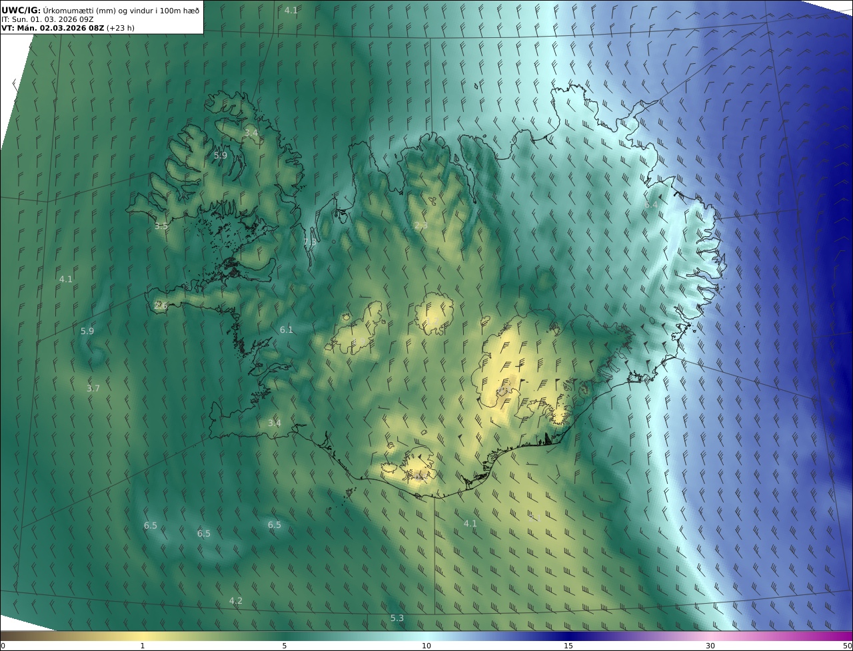This screenshot has width=853, height=651.
Task: Click the "15" tick on the color scale
Action: click(568, 646)
